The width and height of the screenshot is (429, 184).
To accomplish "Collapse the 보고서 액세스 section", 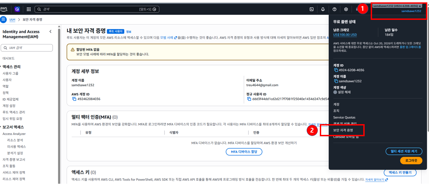I will click(1, 127).
